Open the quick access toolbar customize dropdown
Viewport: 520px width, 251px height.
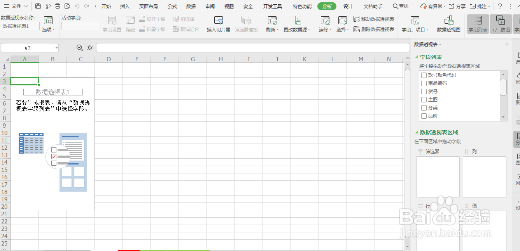[96, 6]
